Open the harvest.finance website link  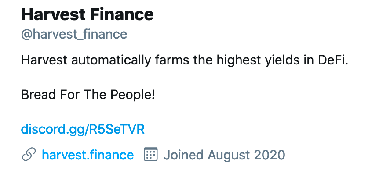pos(88,155)
